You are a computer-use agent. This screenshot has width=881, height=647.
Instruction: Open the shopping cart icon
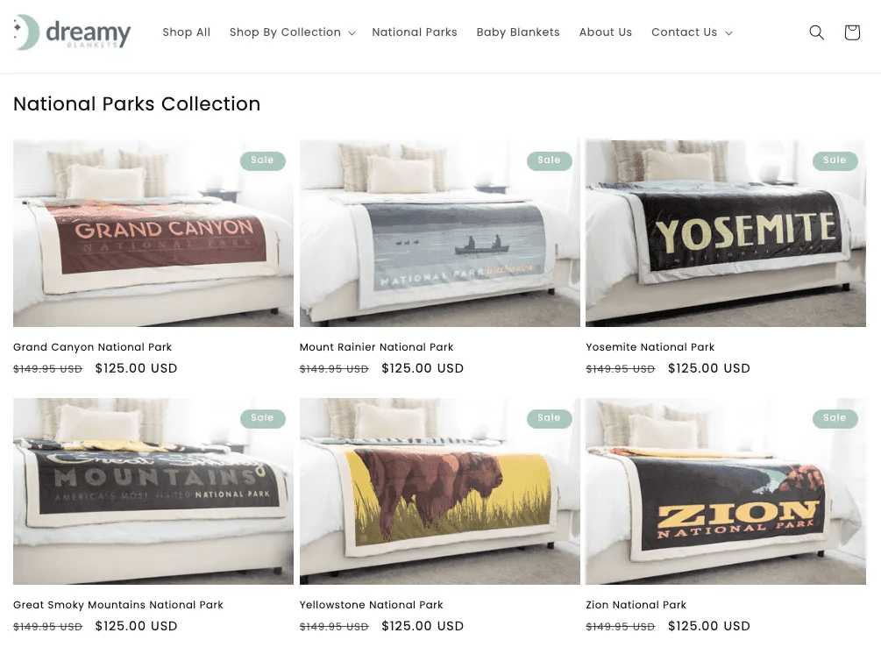pyautogui.click(x=852, y=32)
